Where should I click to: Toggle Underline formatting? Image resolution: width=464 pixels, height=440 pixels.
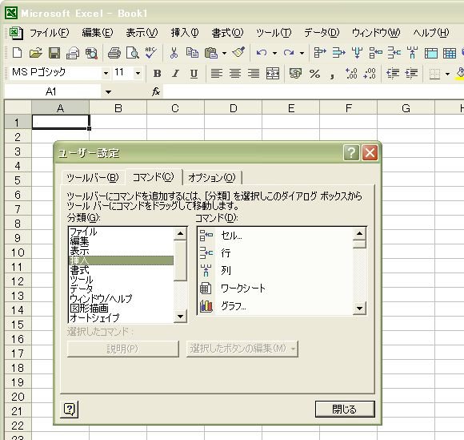(194, 73)
